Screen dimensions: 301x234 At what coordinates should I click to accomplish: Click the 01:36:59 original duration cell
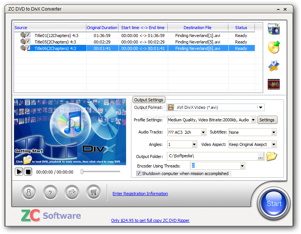(x=102, y=36)
